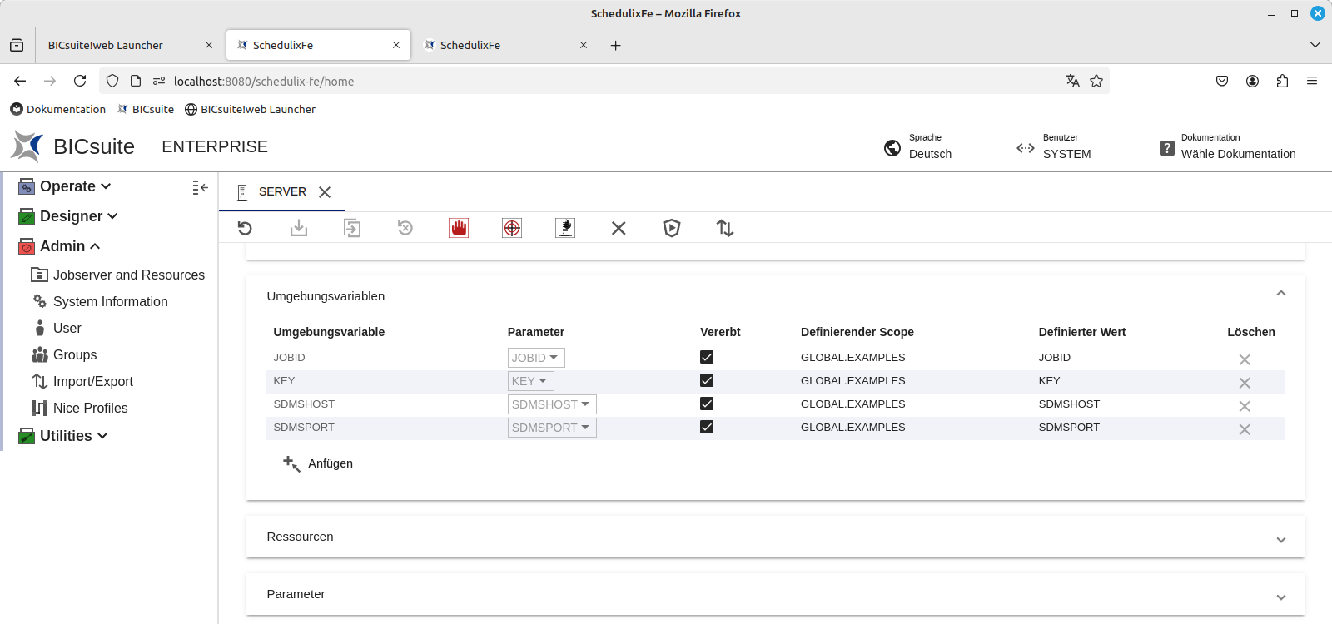Viewport: 1332px width, 624px height.
Task: Click the BICsuite logo
Action: pos(27,146)
